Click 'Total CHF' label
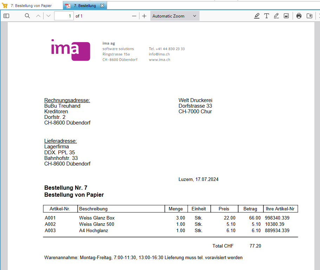The height and width of the screenshot is (270, 320). click(x=223, y=246)
